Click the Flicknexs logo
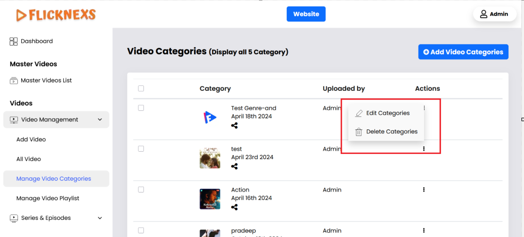Viewport: 524px width, 237px height. (x=56, y=15)
